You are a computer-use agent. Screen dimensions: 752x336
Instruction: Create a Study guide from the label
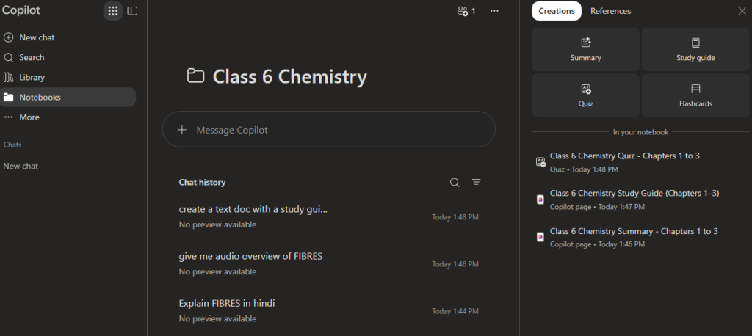click(695, 58)
